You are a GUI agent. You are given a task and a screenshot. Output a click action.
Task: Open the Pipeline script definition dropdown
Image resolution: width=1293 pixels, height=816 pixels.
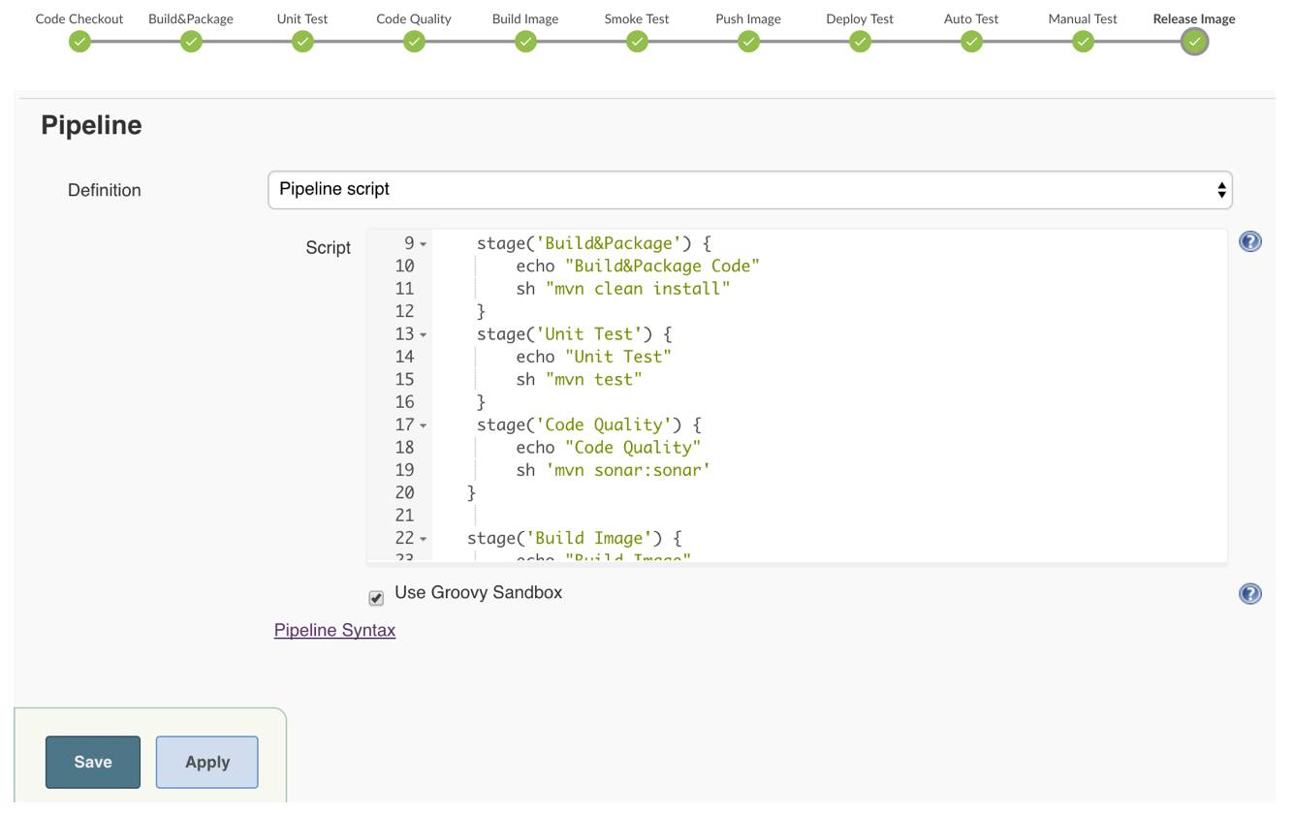[749, 190]
